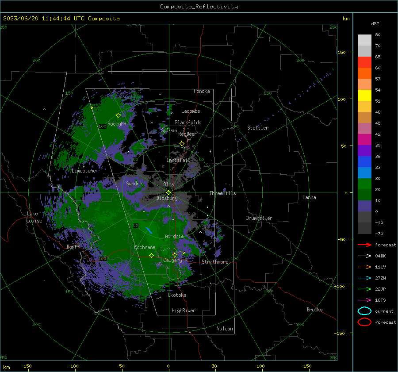Click the HighRiver city label
398x372 pixels.
tap(184, 311)
